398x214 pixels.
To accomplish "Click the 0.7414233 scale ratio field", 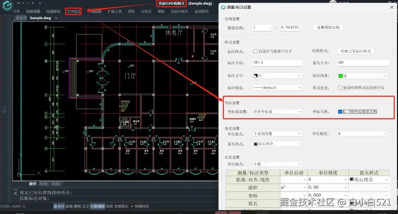I will [290, 27].
